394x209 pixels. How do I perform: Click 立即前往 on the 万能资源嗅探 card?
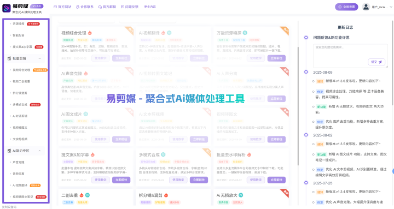(276, 58)
